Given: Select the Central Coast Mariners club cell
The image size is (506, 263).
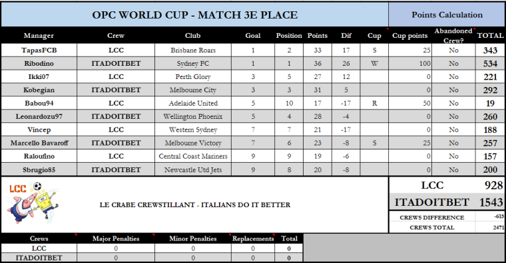Looking at the screenshot, I should pyautogui.click(x=192, y=157).
